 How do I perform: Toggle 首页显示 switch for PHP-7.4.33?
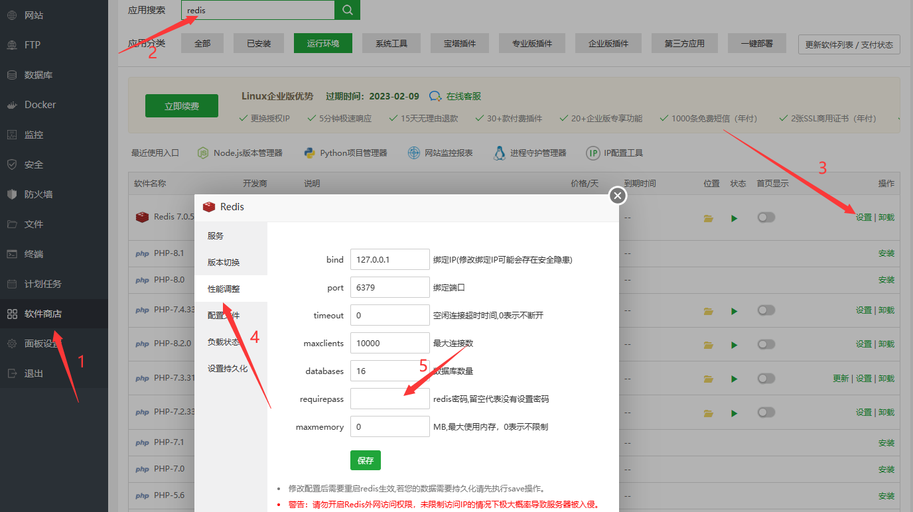tap(766, 310)
